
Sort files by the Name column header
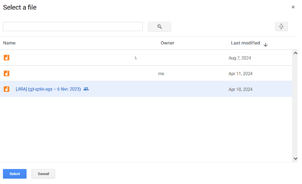9,43
